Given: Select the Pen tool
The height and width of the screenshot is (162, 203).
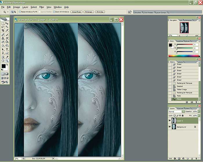Looking at the screenshot, I should (3, 53).
